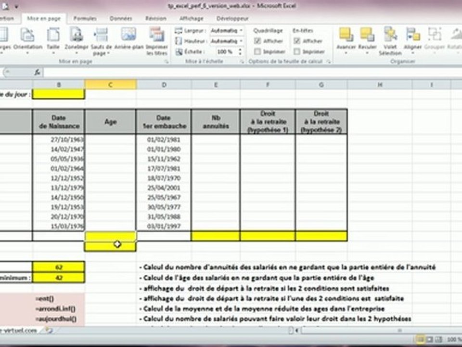Select column C header
The width and height of the screenshot is (462, 347).
coord(111,85)
